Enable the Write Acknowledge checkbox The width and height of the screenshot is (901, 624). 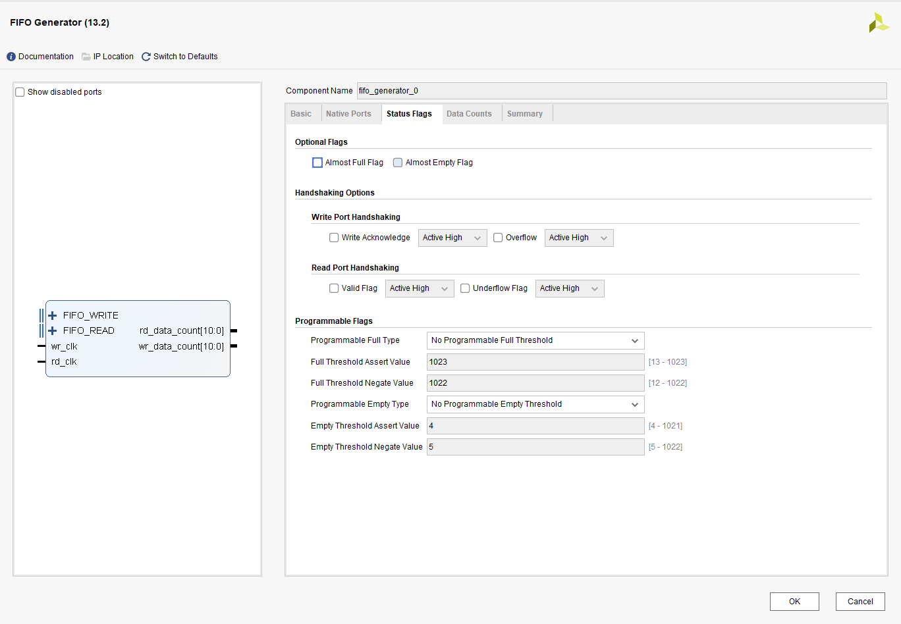(x=334, y=238)
